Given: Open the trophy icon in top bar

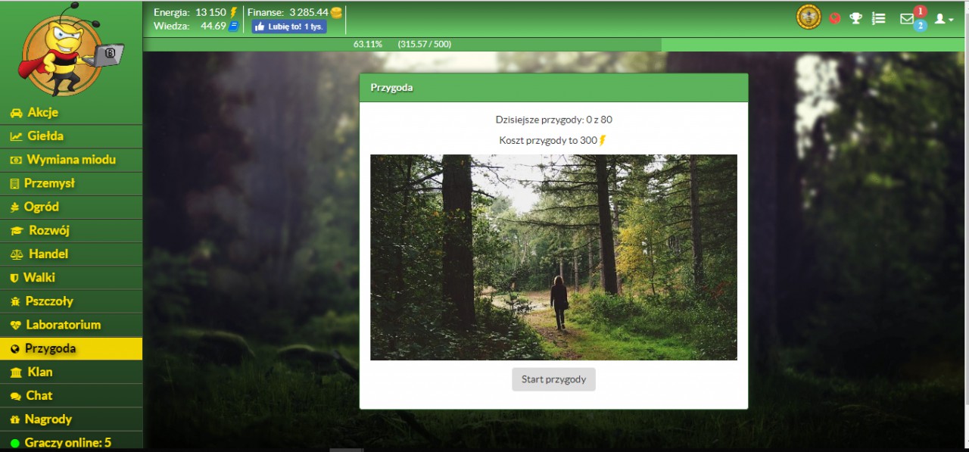Looking at the screenshot, I should coord(856,18).
